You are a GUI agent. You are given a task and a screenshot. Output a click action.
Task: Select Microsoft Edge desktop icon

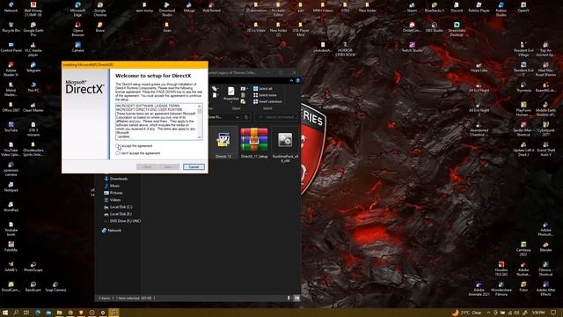pyautogui.click(x=77, y=9)
